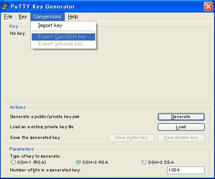
Task: Click Save private key button
Action: point(181,138)
